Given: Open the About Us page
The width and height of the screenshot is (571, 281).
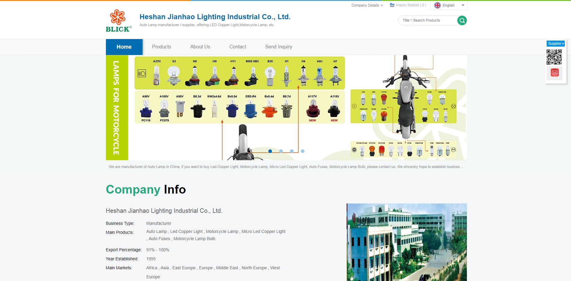Looking at the screenshot, I should click(x=200, y=47).
